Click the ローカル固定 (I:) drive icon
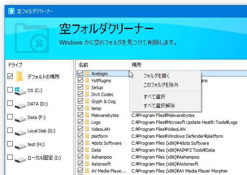Image resolution: width=247 pixels, height=175 pixels. pos(20,160)
